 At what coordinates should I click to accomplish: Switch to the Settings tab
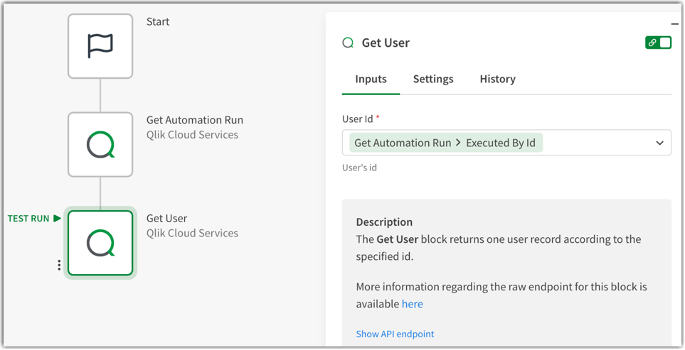(x=433, y=79)
